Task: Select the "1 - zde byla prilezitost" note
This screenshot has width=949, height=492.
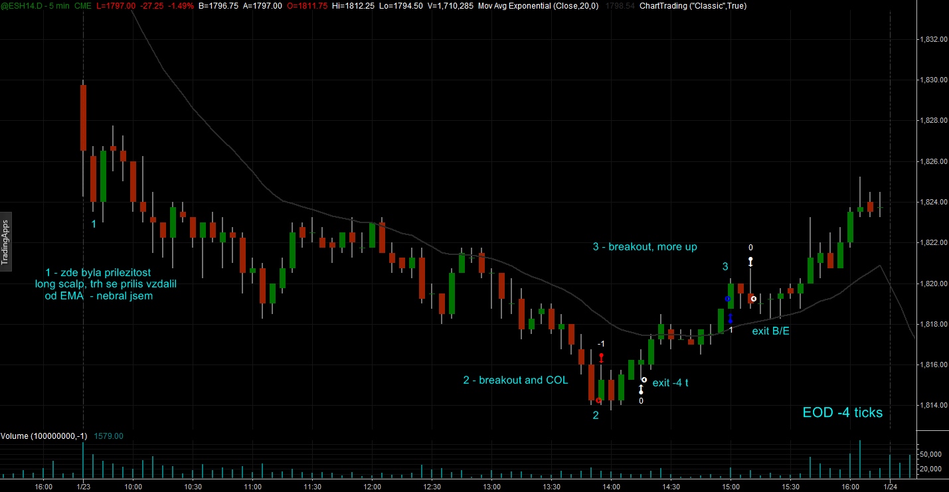Action: pyautogui.click(x=100, y=272)
